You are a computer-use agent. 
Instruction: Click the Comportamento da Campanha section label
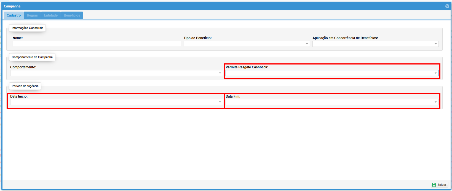pyautogui.click(x=32, y=57)
